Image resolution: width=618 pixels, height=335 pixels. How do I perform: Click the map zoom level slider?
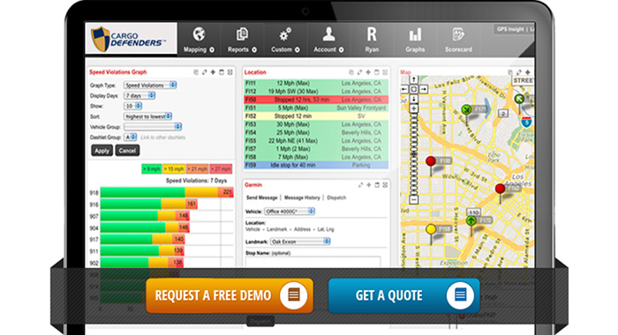[414, 154]
